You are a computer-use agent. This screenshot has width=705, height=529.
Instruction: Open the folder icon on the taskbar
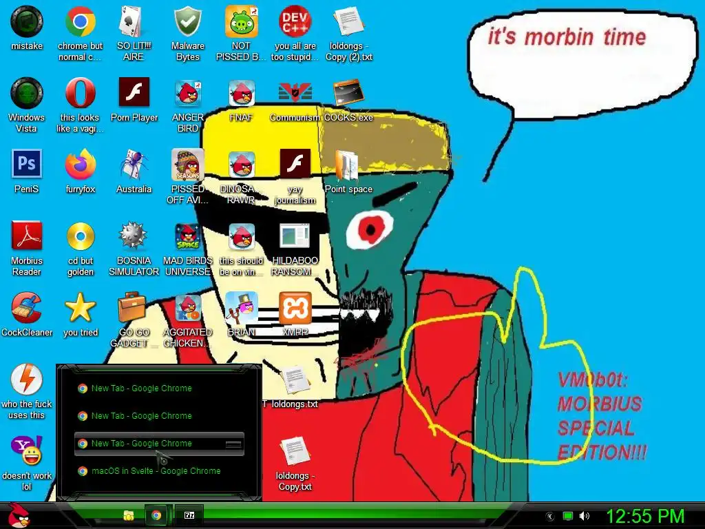tap(129, 515)
